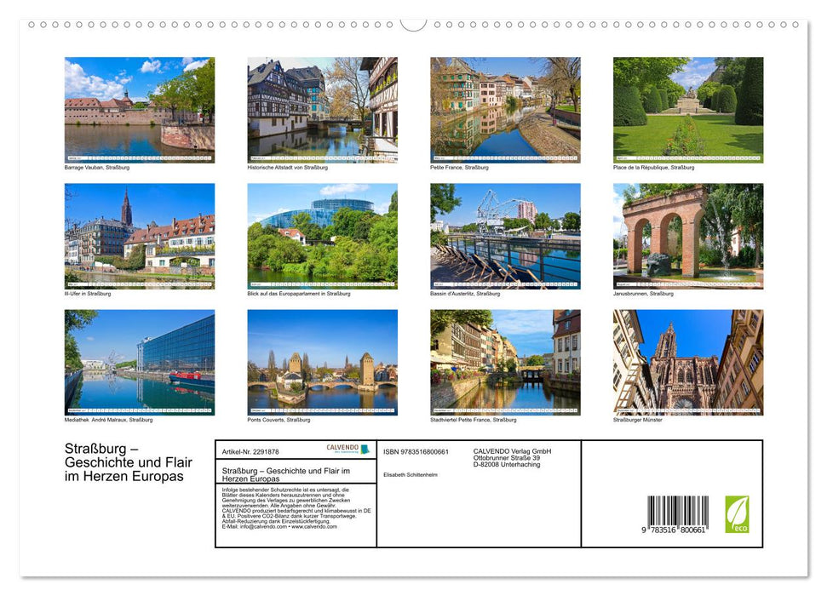Click the email info@calvendo.com line

(279, 527)
